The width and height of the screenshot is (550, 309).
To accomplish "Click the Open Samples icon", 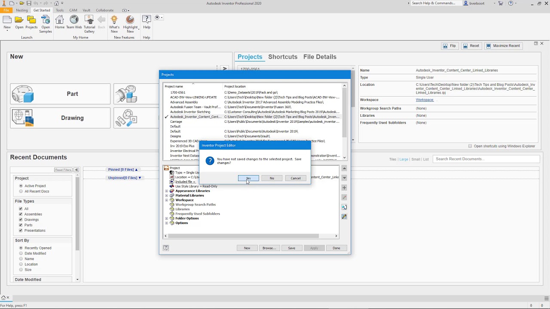I will point(46,20).
